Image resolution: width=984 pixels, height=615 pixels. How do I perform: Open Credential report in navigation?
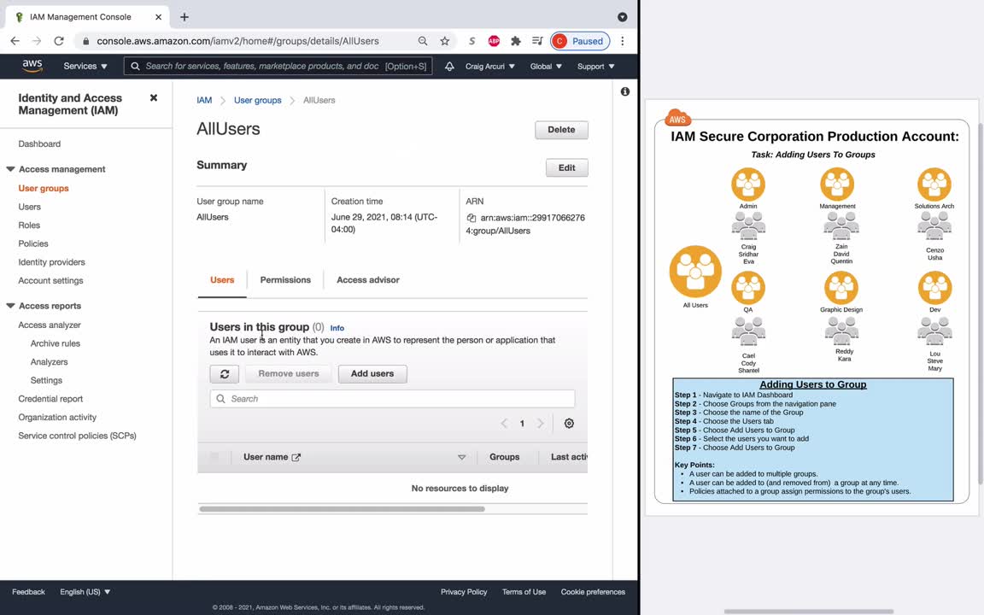tap(51, 399)
